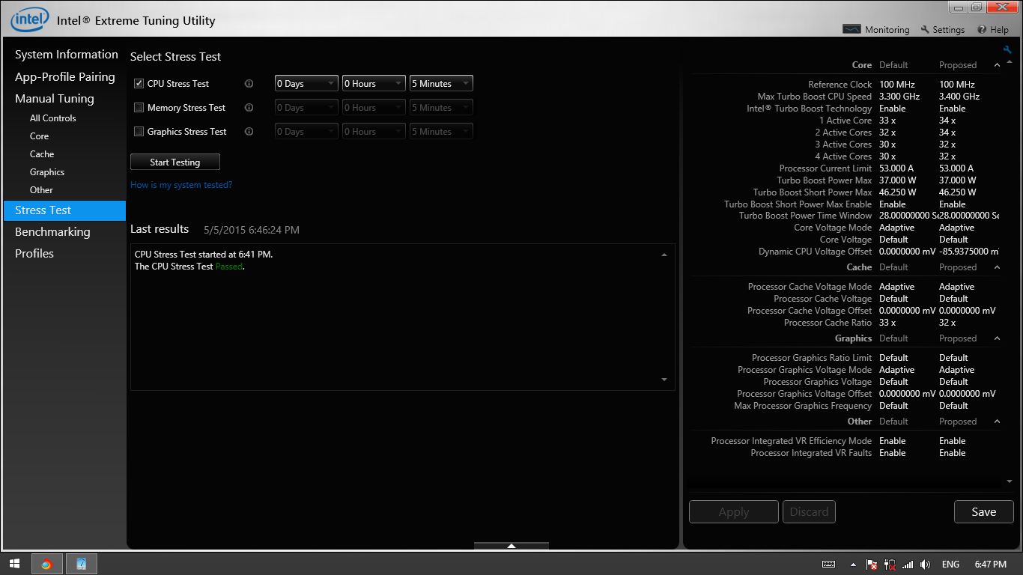1023x575 pixels.
Task: Launch Firefox from the taskbar
Action: pos(46,564)
